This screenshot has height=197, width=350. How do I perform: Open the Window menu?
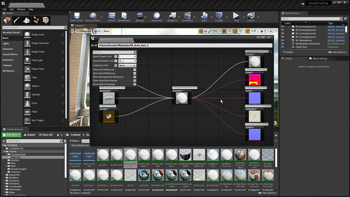pyautogui.click(x=21, y=9)
